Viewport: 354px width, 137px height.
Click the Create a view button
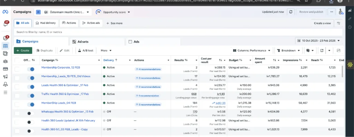pyautogui.click(x=322, y=23)
